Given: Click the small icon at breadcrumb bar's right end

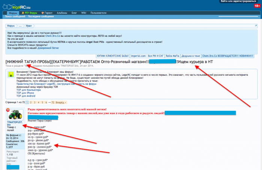Looking at the screenshot, I should point(255,26).
